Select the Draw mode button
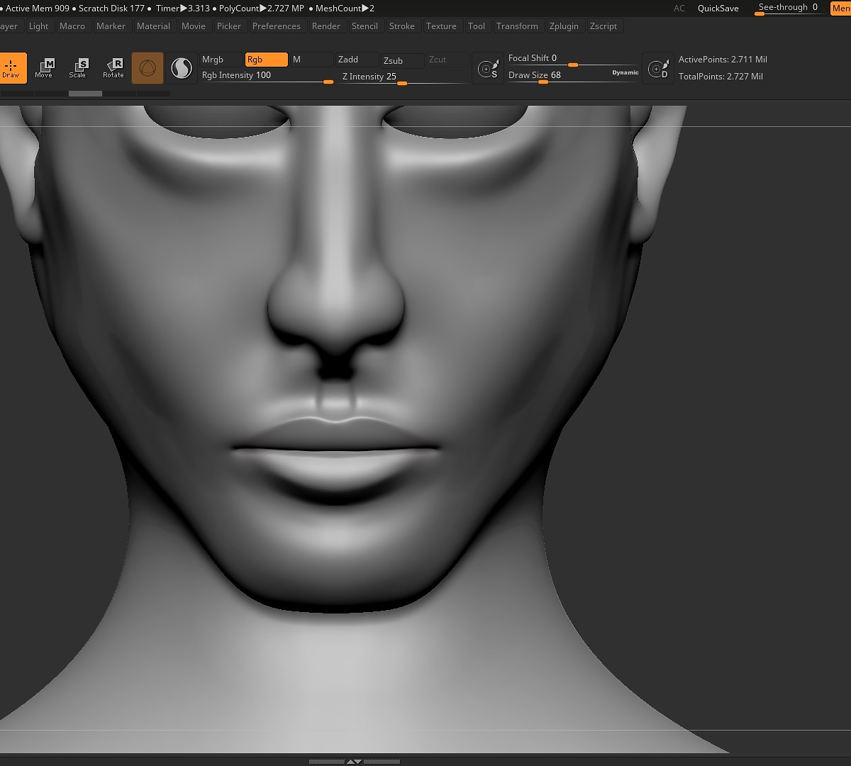This screenshot has height=766, width=851. [x=12, y=68]
